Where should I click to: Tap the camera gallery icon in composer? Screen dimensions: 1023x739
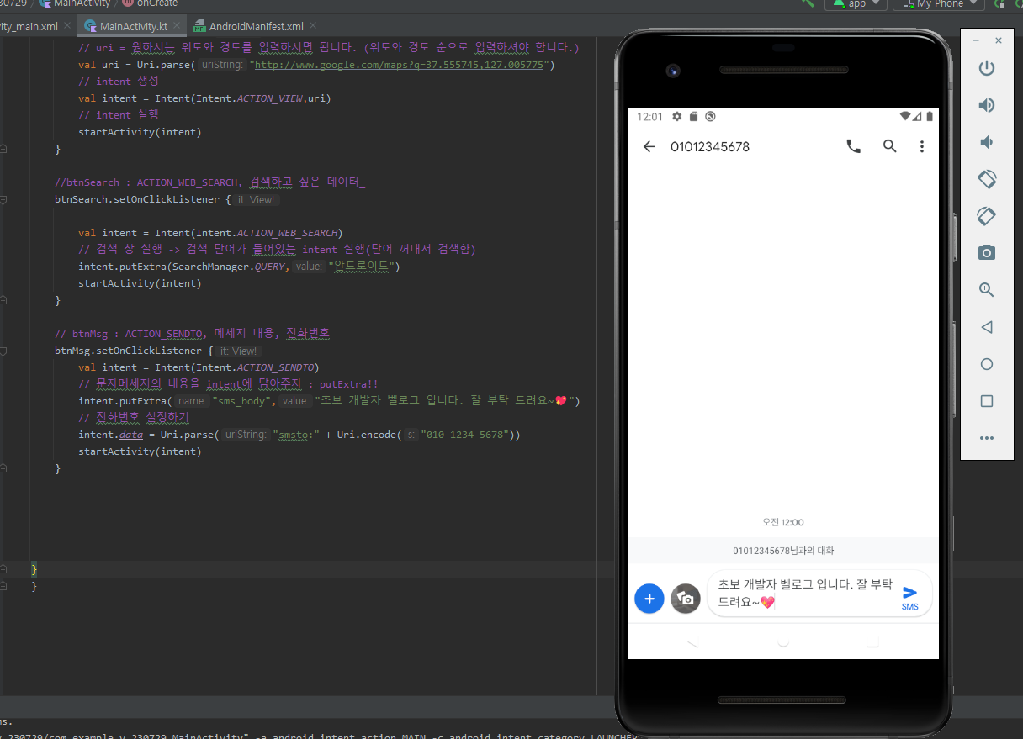pos(686,599)
